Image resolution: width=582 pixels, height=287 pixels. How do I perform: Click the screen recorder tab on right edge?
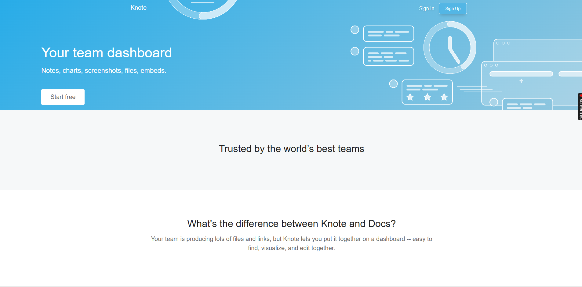(x=580, y=107)
